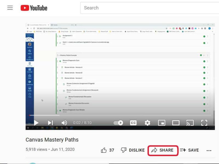Image resolution: width=219 pixels, height=164 pixels.
Task: Mute the video with the speaker icon
Action: pyautogui.click(x=64, y=123)
